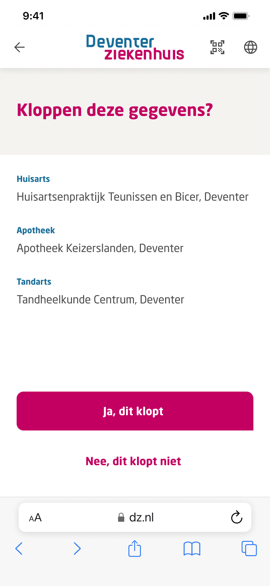Tap the back arrow in the header
Viewport: 270px width, 586px height.
tap(19, 47)
